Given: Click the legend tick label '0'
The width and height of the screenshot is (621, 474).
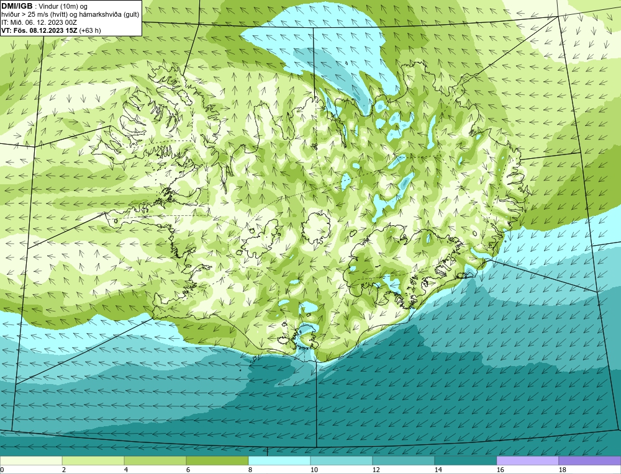Looking at the screenshot, I should pyautogui.click(x=2, y=470).
